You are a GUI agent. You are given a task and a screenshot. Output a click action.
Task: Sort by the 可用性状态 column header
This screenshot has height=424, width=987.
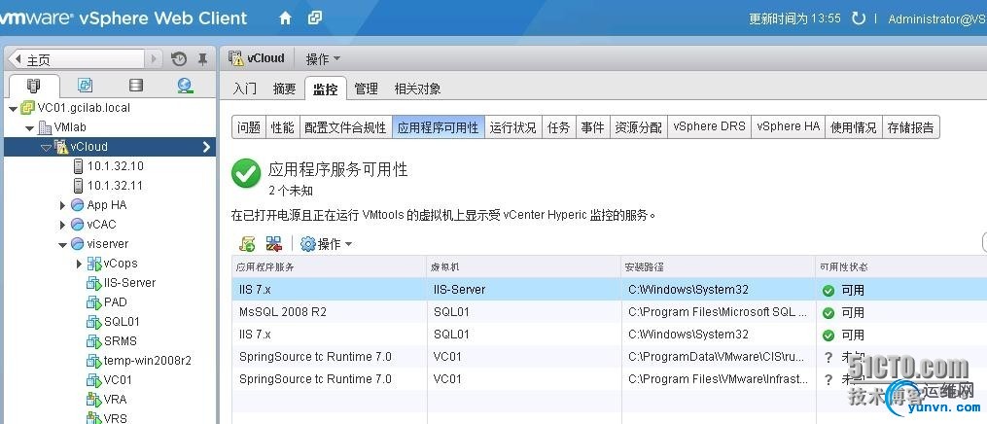(x=900, y=266)
